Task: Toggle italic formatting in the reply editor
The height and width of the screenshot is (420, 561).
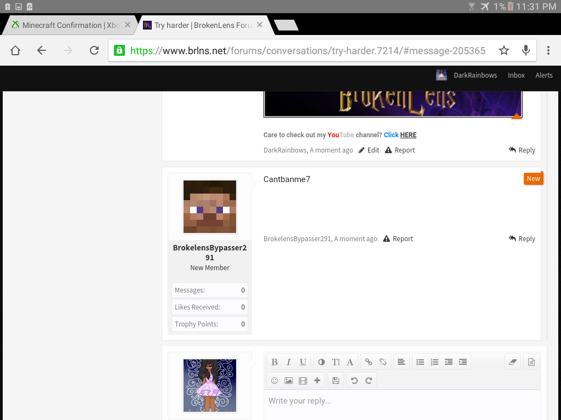Action: pyautogui.click(x=288, y=362)
